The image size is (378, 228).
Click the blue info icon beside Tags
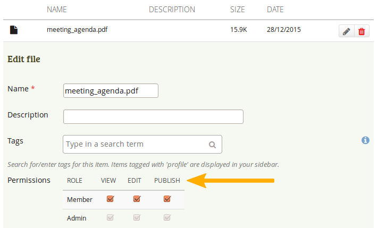point(365,140)
